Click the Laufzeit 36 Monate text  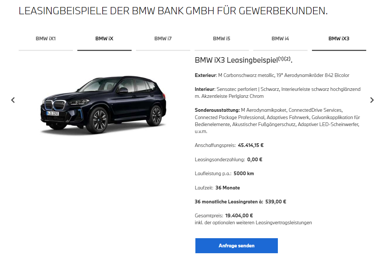pyautogui.click(x=217, y=188)
